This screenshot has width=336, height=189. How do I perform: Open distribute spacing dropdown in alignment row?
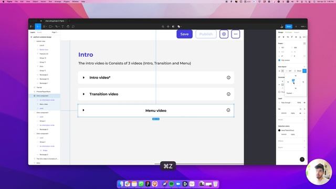pyautogui.click(x=304, y=37)
